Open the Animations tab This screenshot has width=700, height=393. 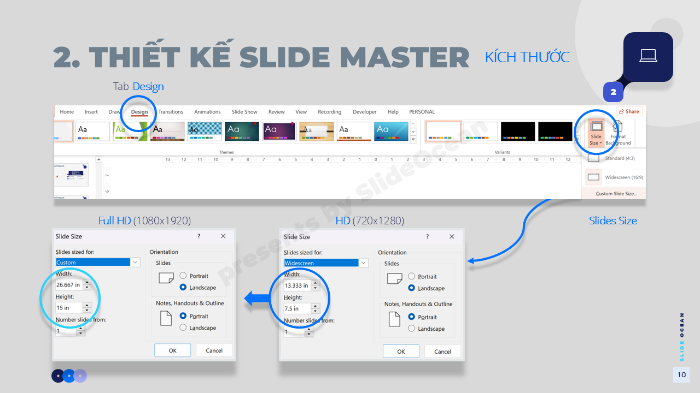tap(207, 112)
